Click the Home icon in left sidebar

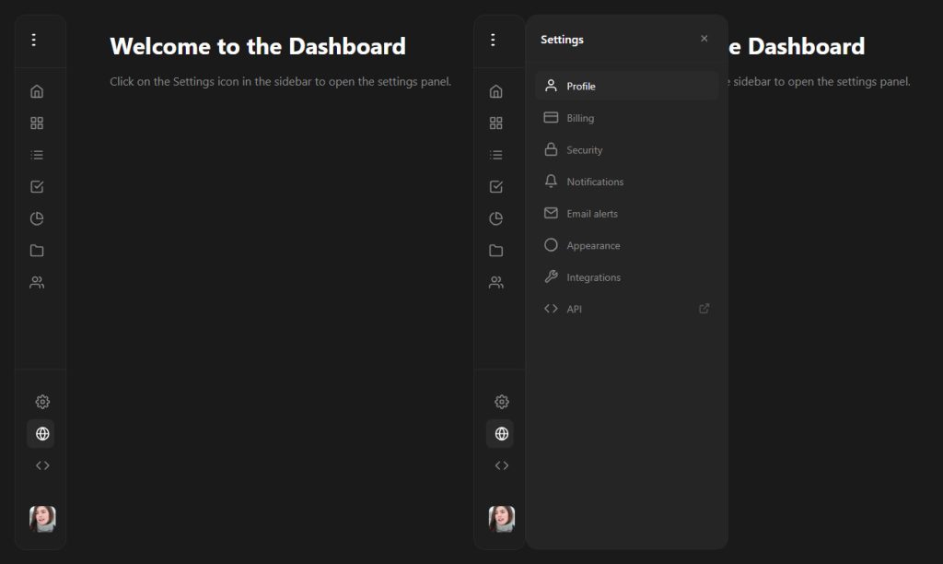tap(37, 91)
